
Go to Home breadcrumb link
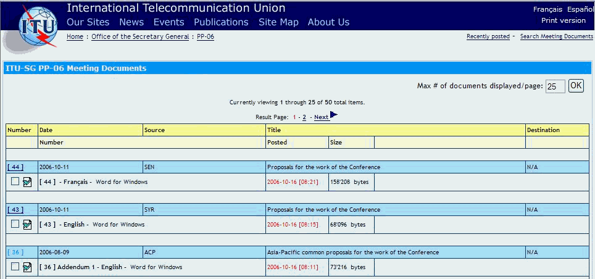coord(75,37)
